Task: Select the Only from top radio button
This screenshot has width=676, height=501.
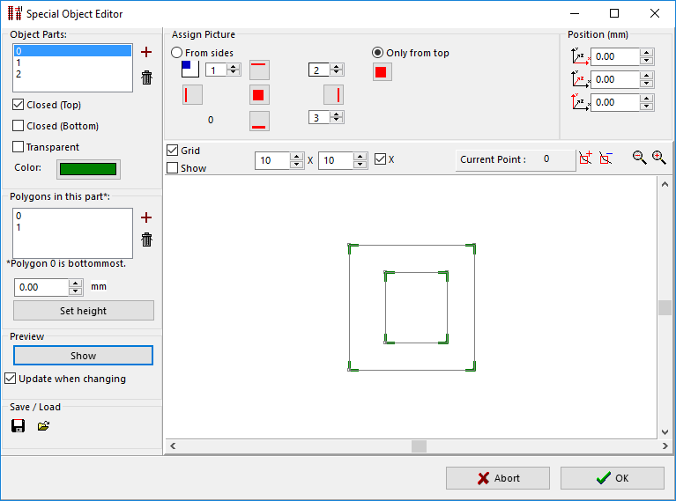Action: (x=378, y=53)
